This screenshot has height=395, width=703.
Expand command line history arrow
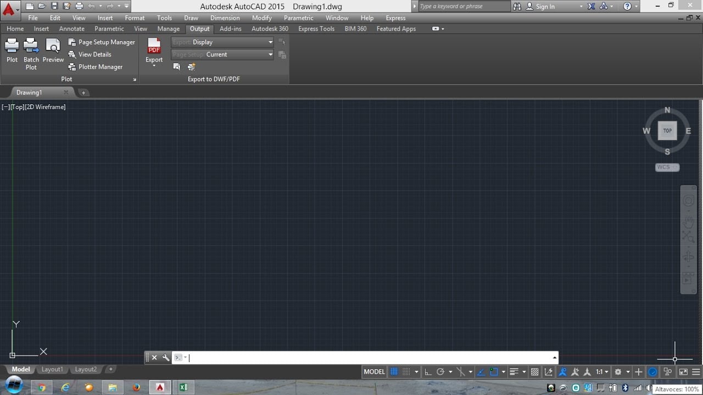(554, 358)
